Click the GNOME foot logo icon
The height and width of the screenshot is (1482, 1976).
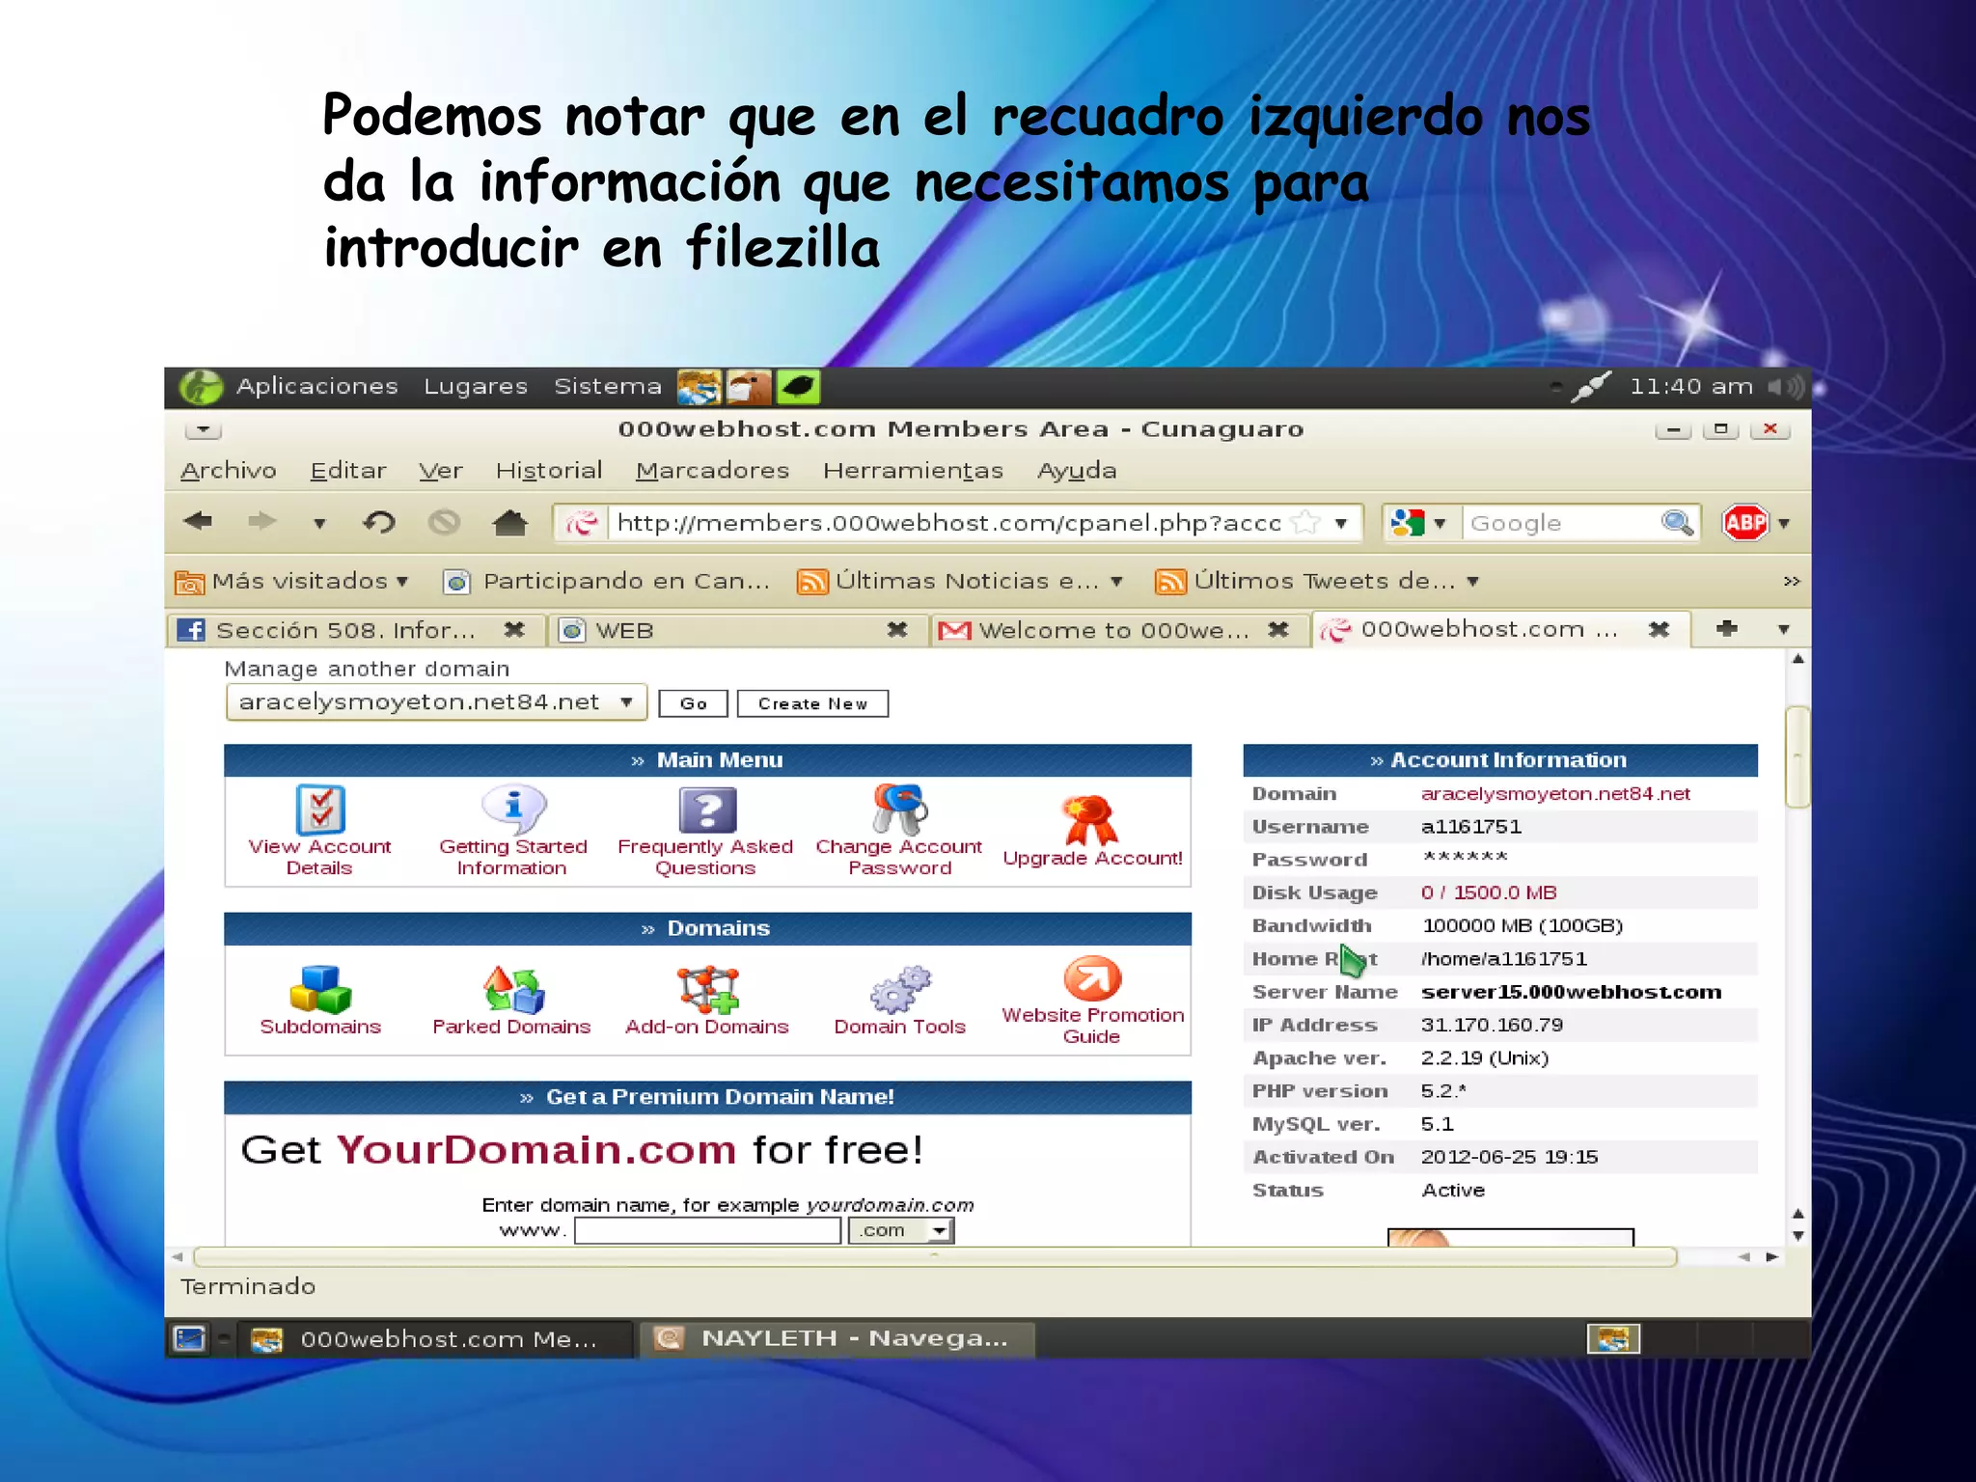pos(201,387)
